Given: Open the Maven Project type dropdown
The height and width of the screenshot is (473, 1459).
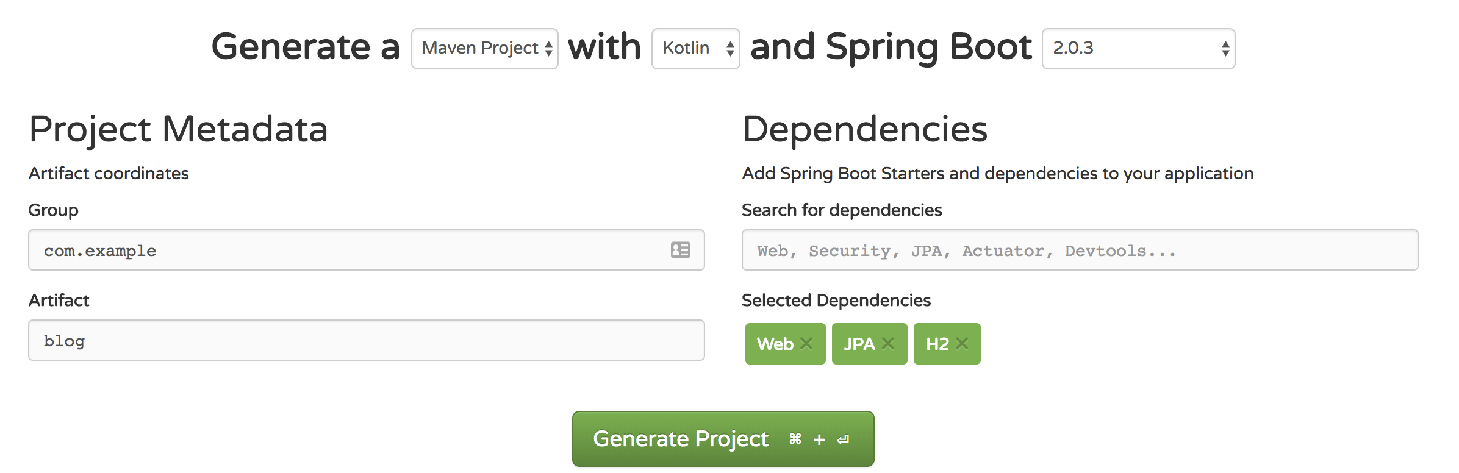Looking at the screenshot, I should [x=485, y=49].
